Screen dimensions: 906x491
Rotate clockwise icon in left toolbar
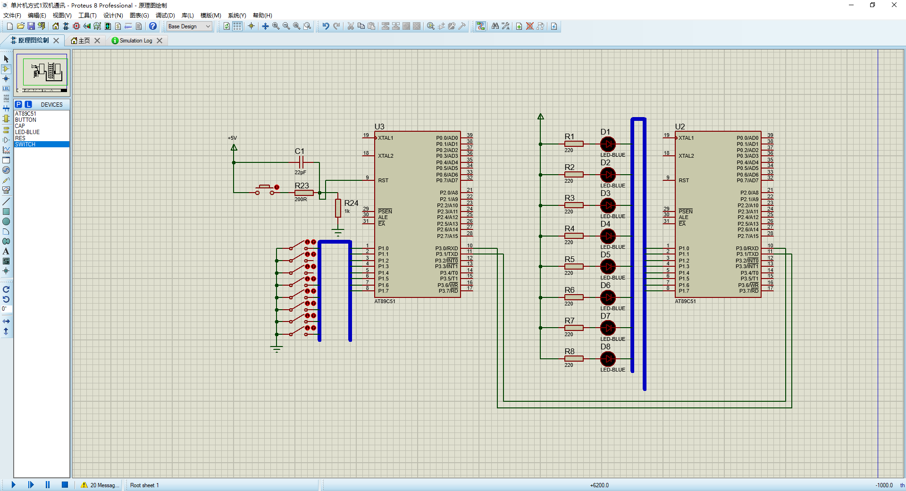6,289
